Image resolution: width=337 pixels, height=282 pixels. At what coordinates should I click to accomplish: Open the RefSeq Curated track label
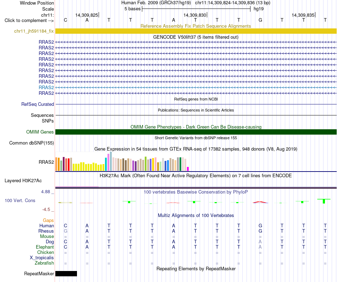click(37, 104)
